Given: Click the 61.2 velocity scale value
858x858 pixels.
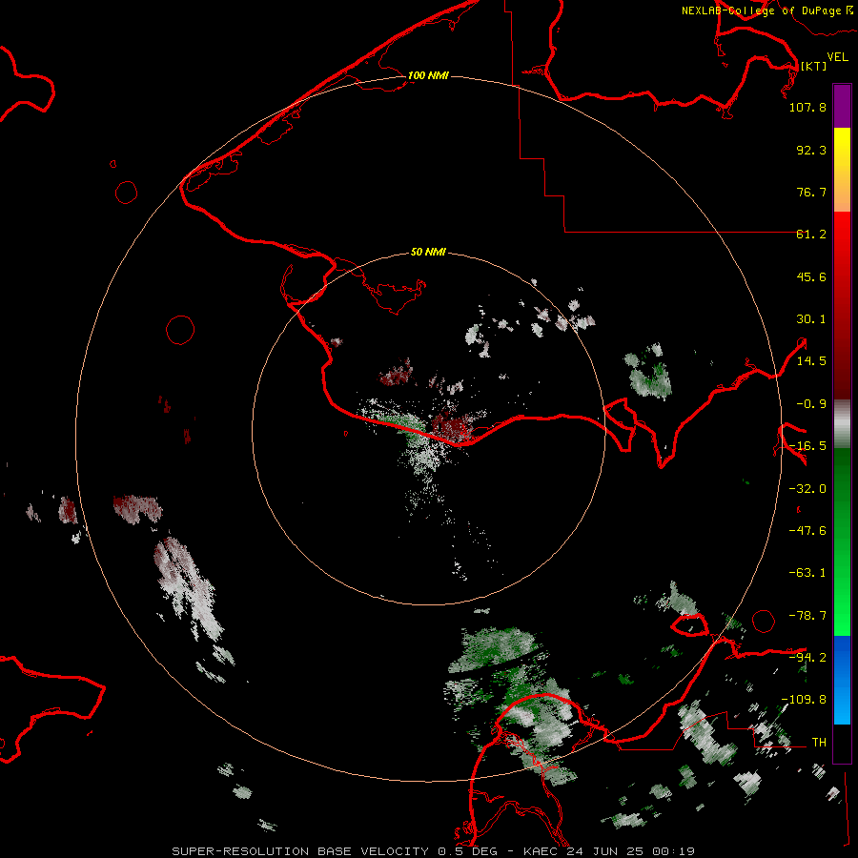Looking at the screenshot, I should [811, 235].
